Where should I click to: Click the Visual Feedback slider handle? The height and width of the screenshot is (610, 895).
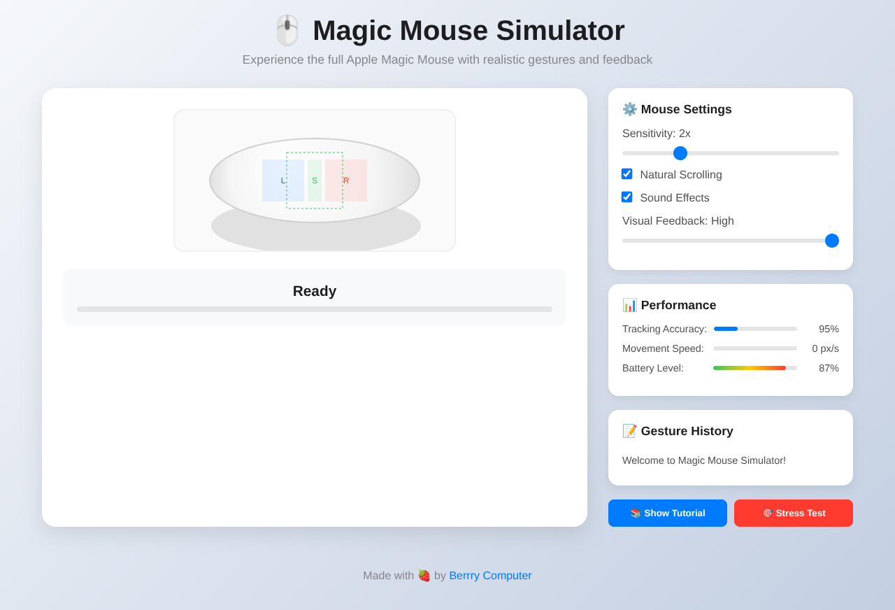pos(831,240)
